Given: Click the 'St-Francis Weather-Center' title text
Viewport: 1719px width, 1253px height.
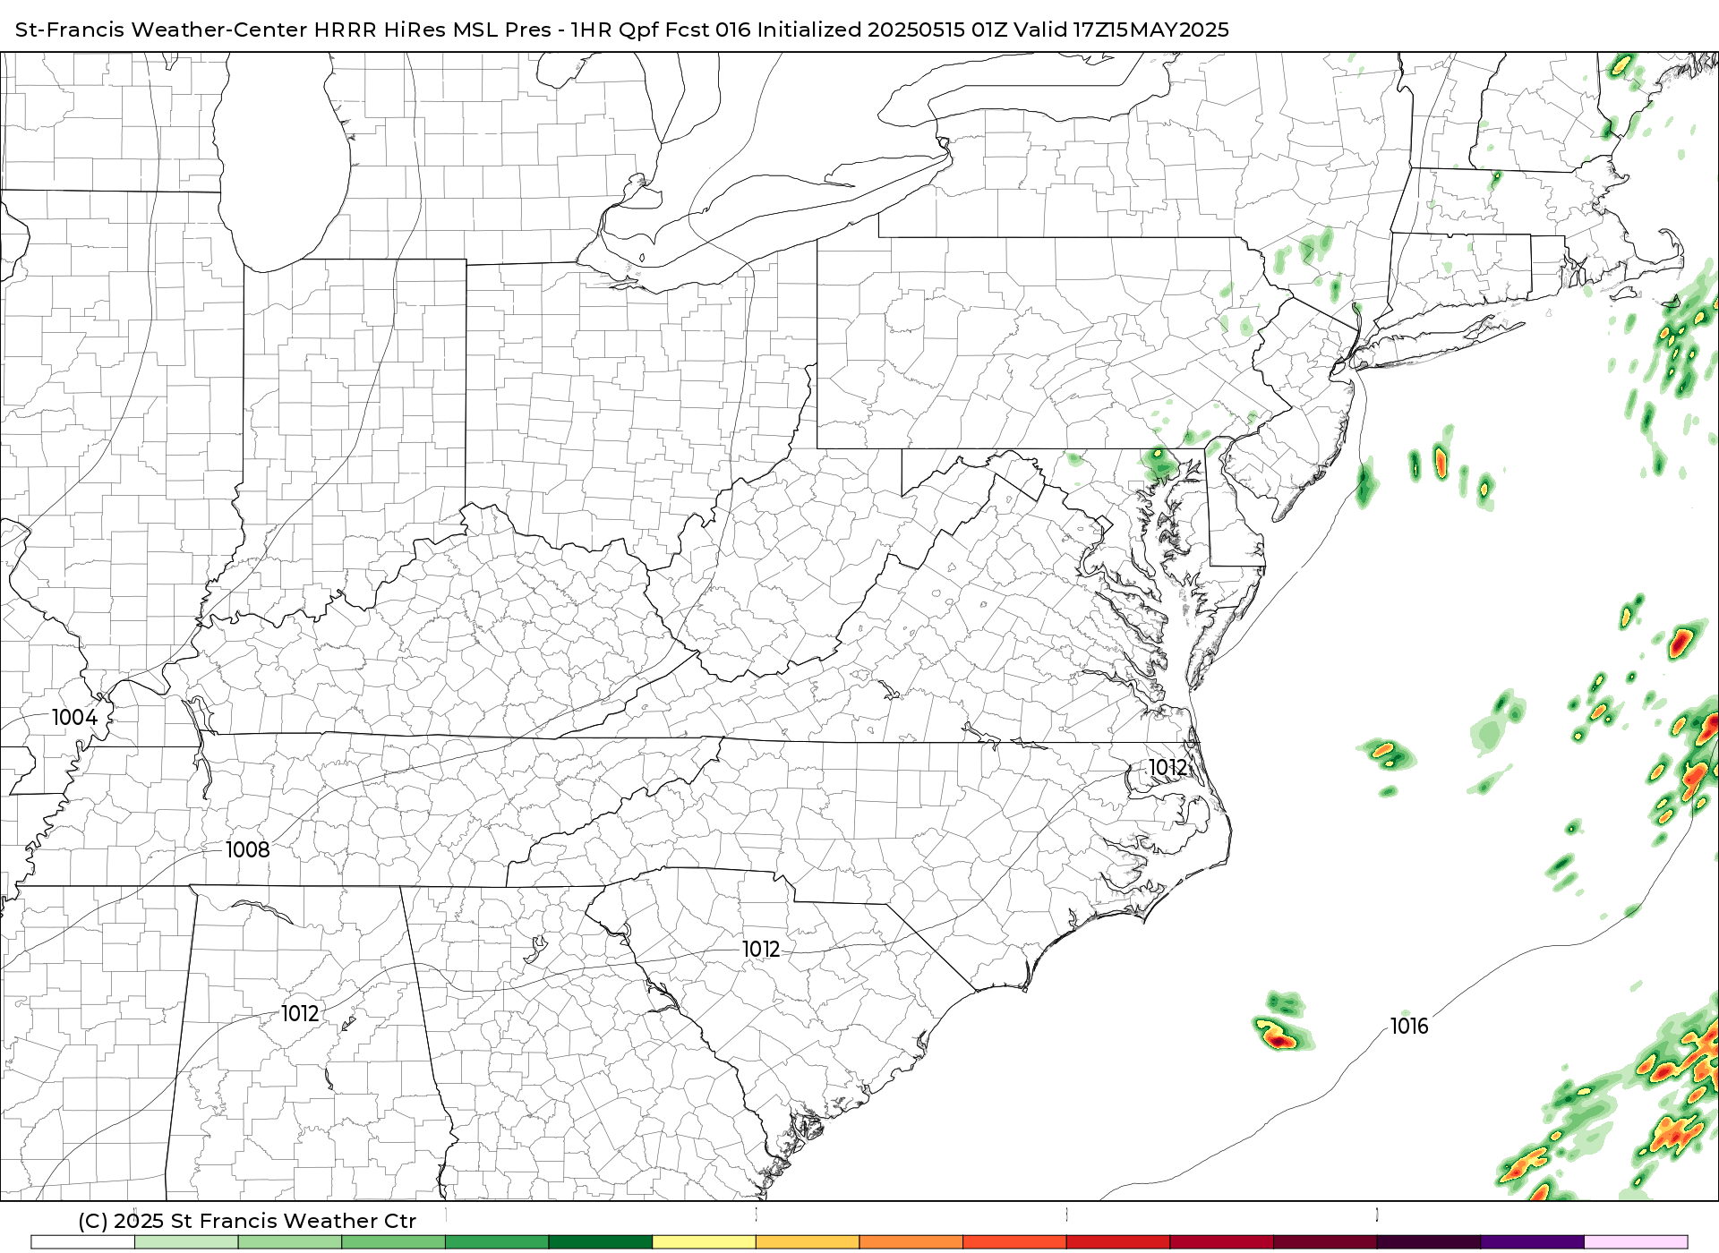Looking at the screenshot, I should [161, 30].
